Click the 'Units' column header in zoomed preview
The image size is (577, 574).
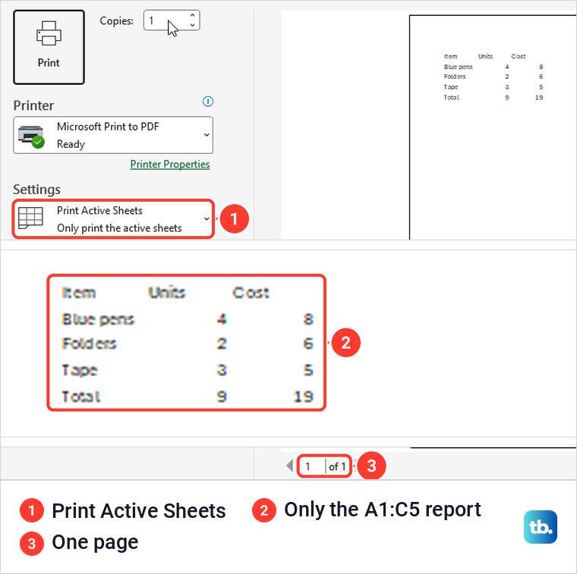click(x=167, y=293)
